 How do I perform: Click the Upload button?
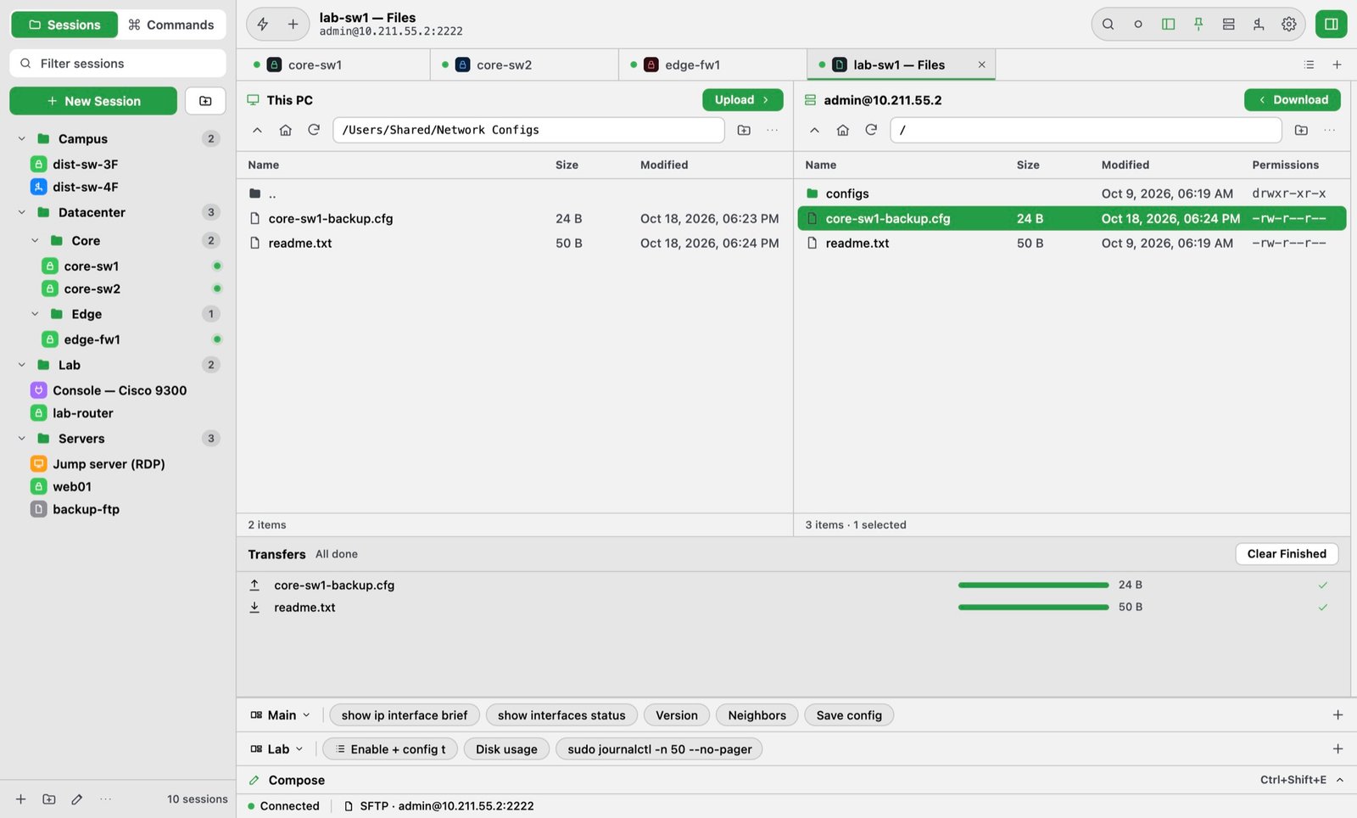(742, 100)
